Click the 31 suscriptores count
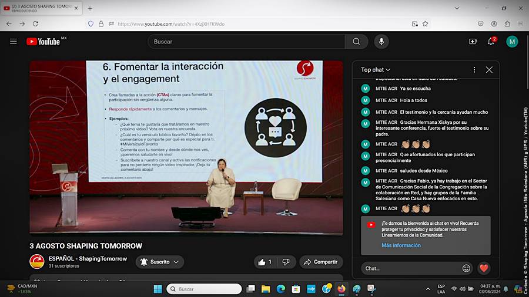This screenshot has width=529, height=297. [x=63, y=266]
